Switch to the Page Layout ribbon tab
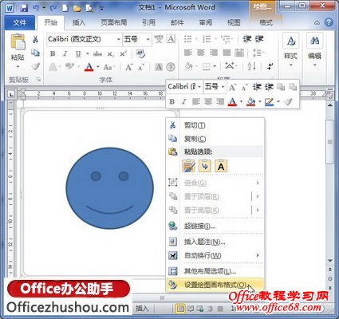This screenshot has height=319, width=339. pos(114,23)
